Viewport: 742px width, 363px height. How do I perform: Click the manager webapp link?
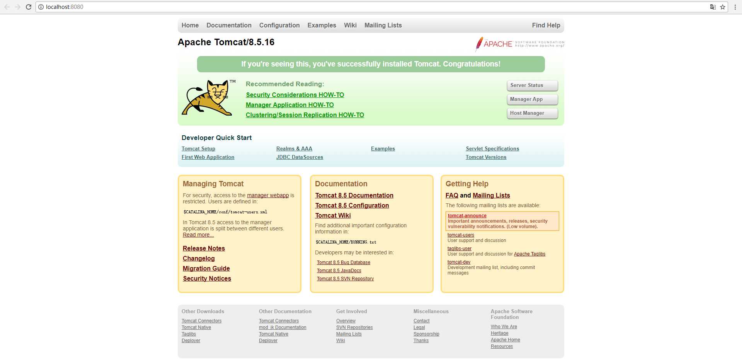click(268, 195)
